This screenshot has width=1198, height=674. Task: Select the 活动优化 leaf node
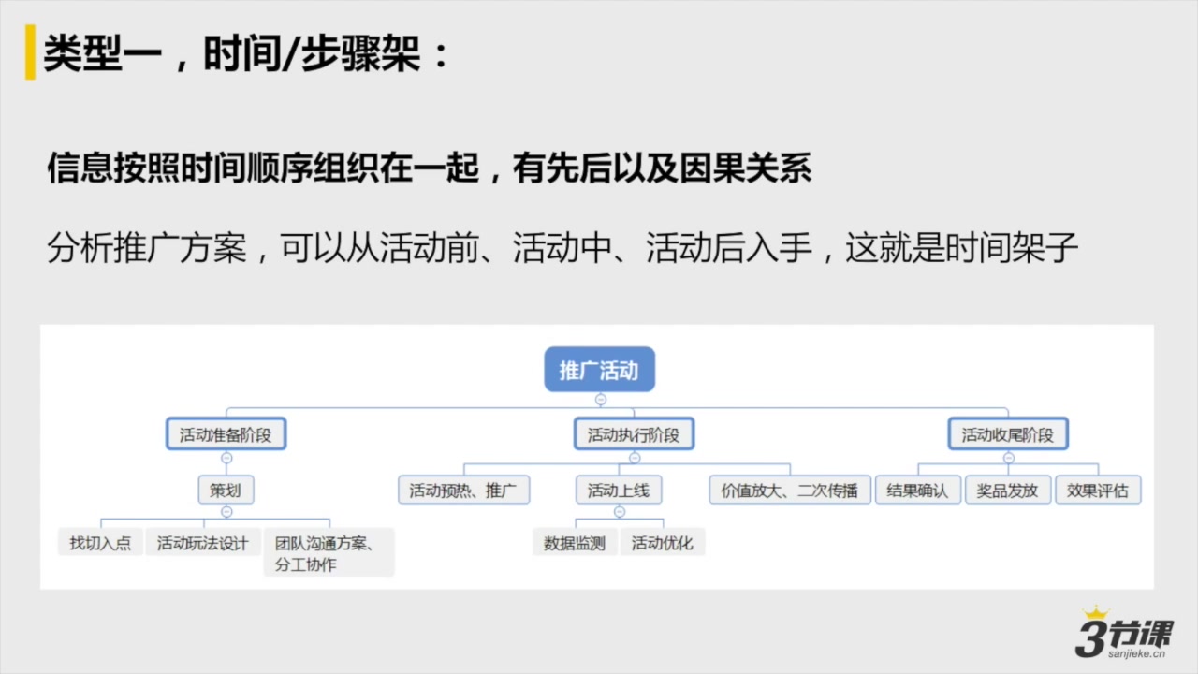tap(663, 542)
